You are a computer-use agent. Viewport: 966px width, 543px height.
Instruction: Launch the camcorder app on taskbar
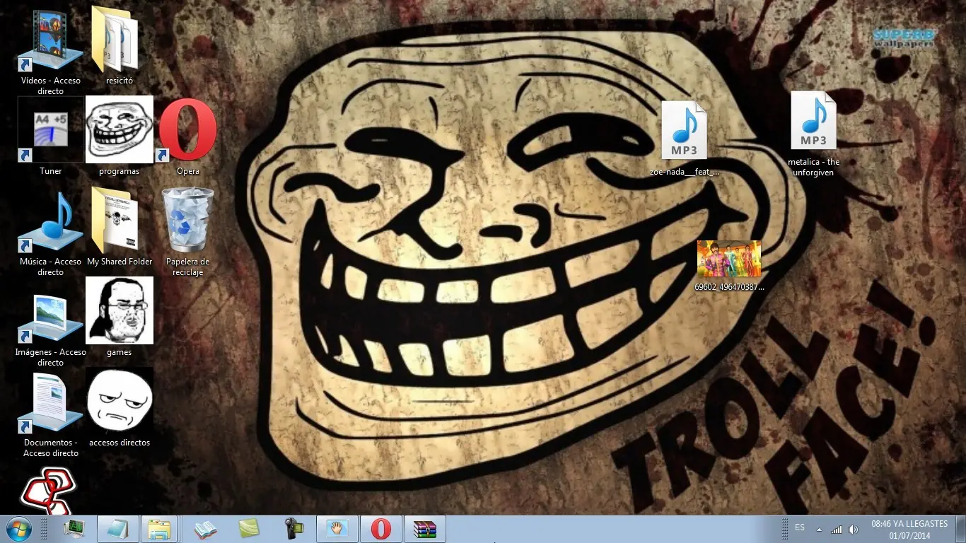coord(294,529)
